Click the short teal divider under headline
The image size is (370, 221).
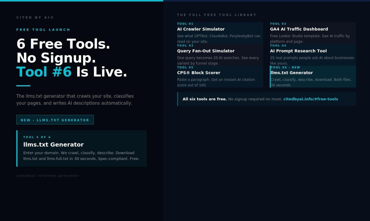tap(23, 86)
